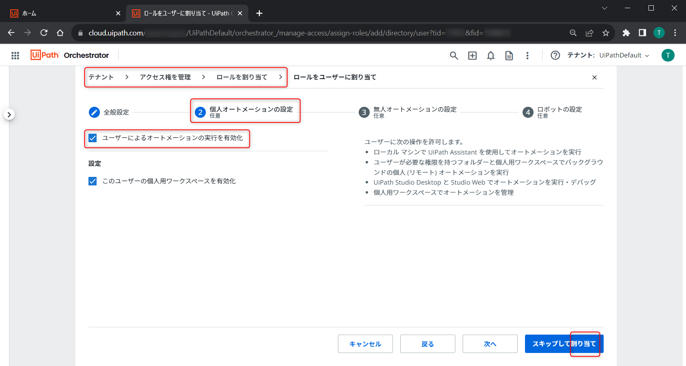Click the ロールを割り当て breadcrumb
Image resolution: width=686 pixels, height=366 pixels.
[x=242, y=77]
